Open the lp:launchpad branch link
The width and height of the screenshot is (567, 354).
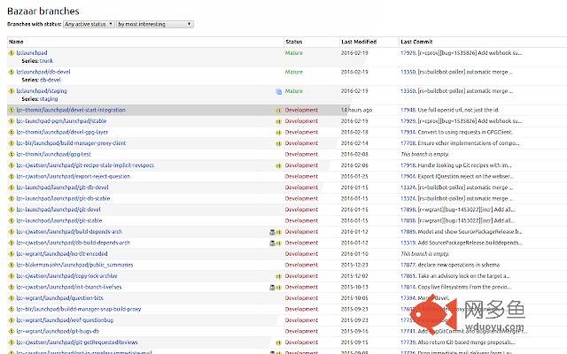(x=32, y=53)
